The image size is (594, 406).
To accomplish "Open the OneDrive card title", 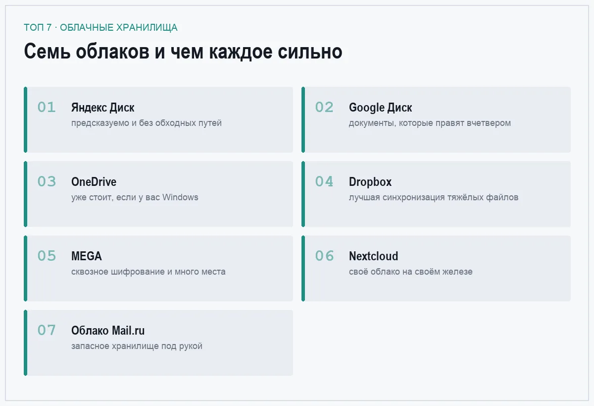I will [x=94, y=182].
